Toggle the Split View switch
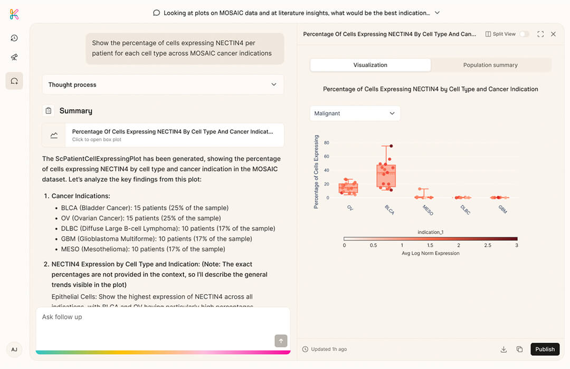The height and width of the screenshot is (369, 570). point(524,34)
